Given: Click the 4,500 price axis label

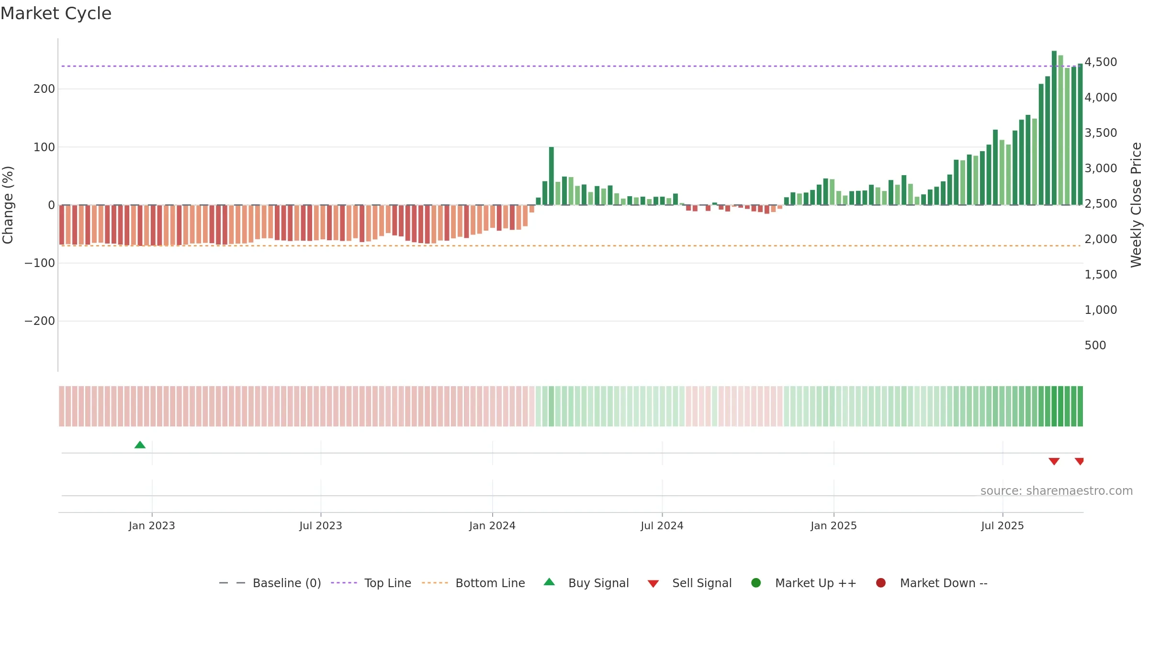Looking at the screenshot, I should click(1101, 62).
